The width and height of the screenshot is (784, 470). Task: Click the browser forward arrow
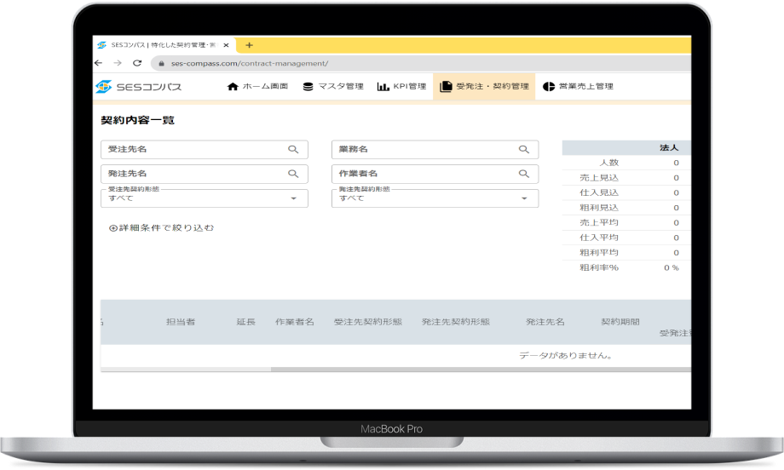(x=118, y=63)
